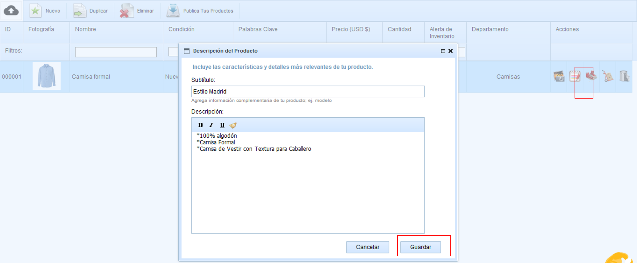The height and width of the screenshot is (263, 637).
Task: Toggle underline formatting in the description editor
Action: [x=222, y=125]
